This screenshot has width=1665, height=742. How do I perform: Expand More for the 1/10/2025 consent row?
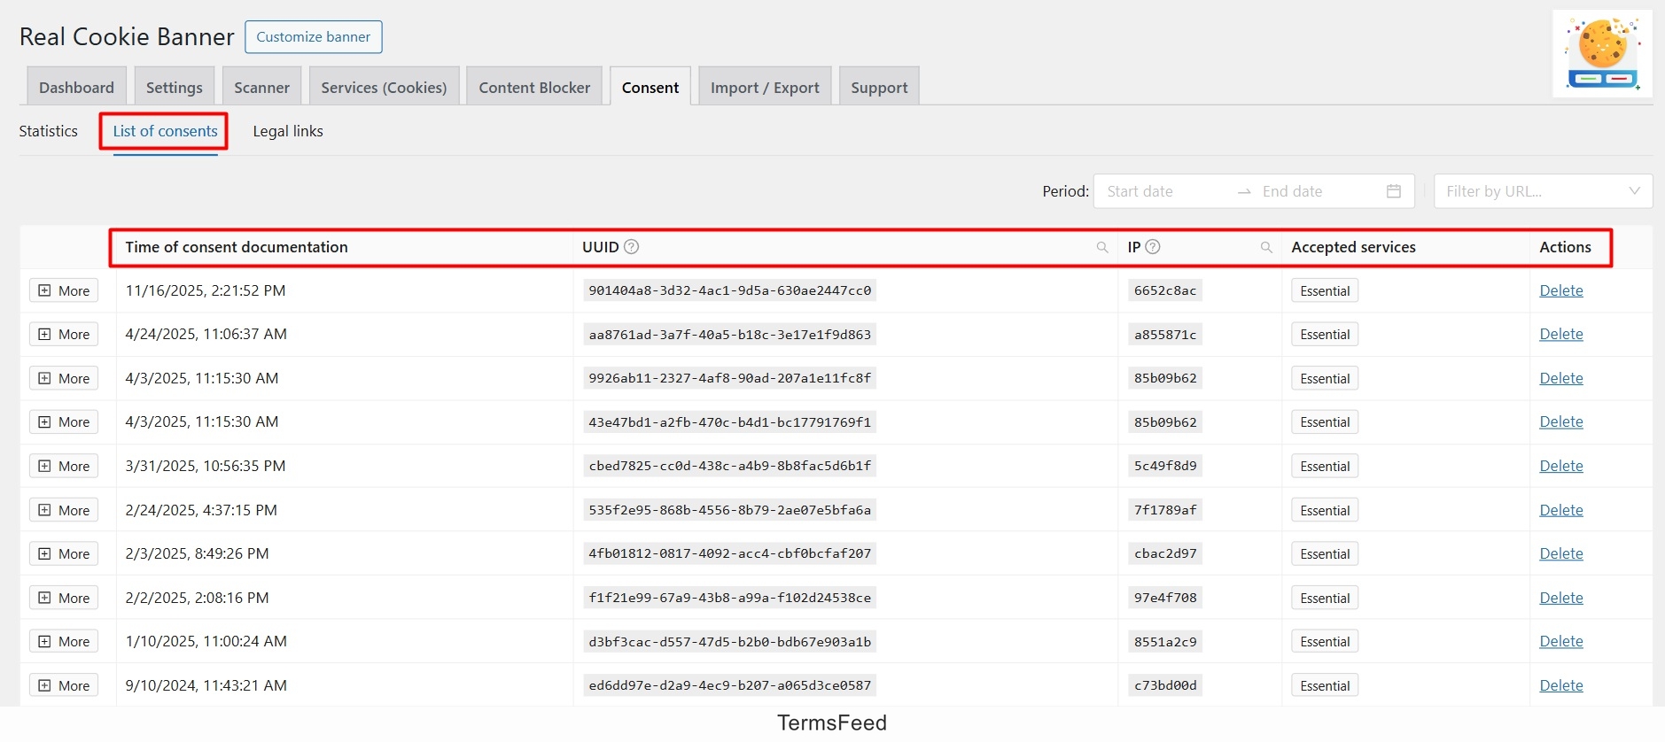64,641
